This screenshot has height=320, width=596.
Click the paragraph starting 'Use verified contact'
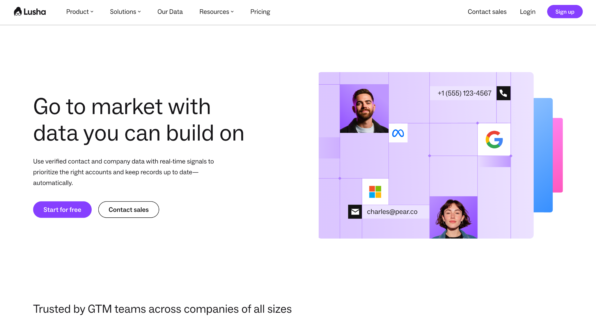pyautogui.click(x=123, y=172)
